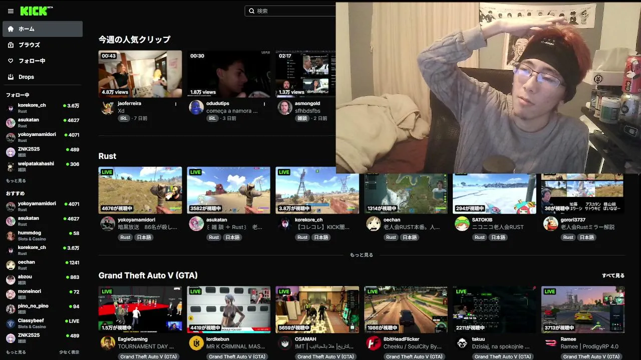The height and width of the screenshot is (360, 641).
Task: Open hummdog in recommended list
Action: coord(43,235)
